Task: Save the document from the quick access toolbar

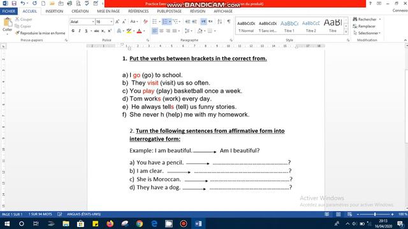Action: [14, 3]
